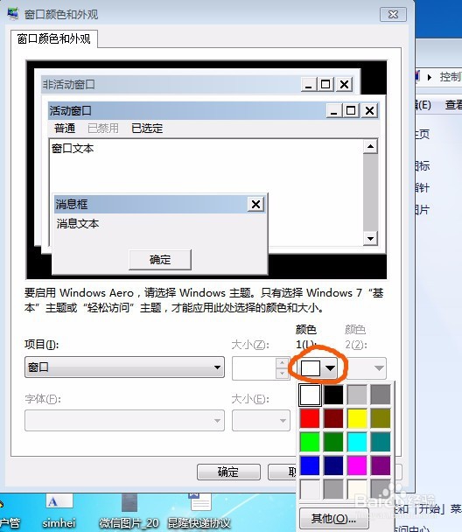Select the maroon dark red swatch
This screenshot has width=462, height=532.
click(333, 418)
